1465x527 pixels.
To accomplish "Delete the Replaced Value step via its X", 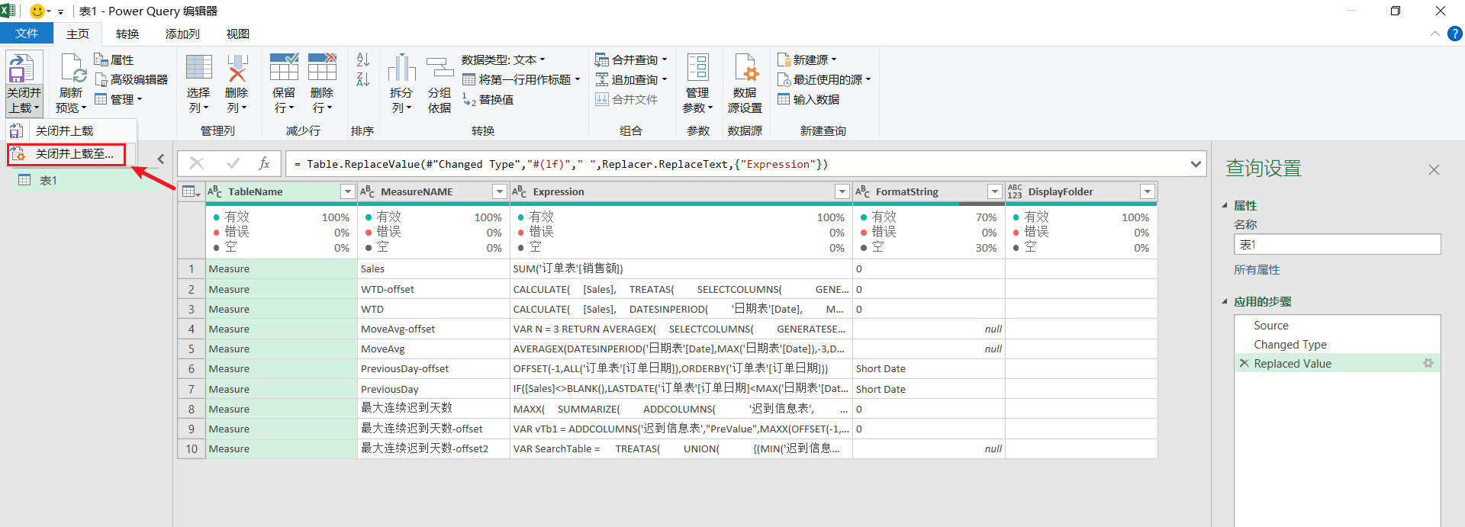I will tap(1244, 364).
